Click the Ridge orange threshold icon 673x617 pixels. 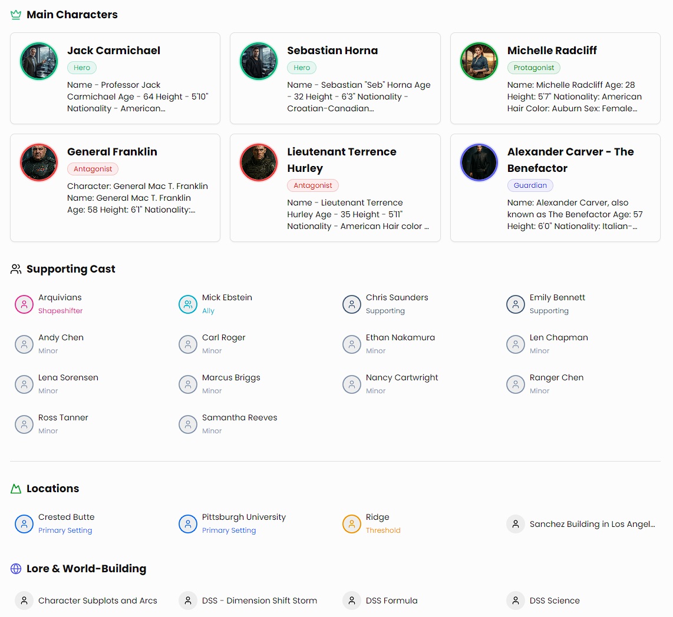pos(352,524)
